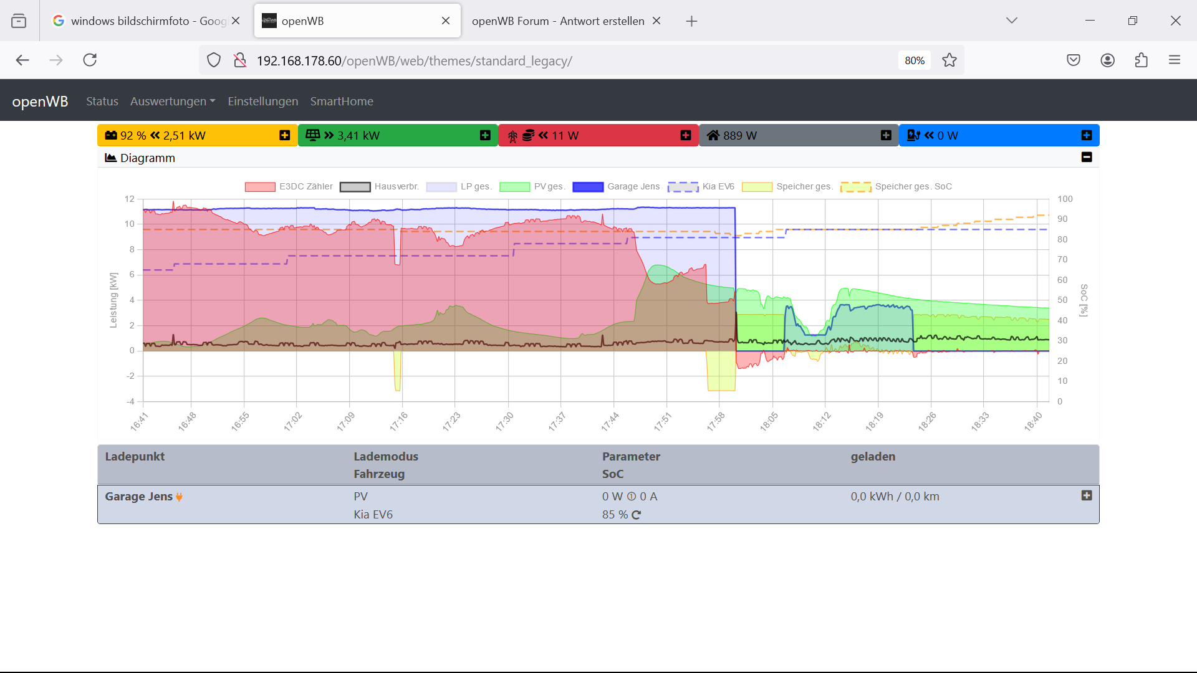Toggle Garage Jens series in chart legend

point(616,186)
